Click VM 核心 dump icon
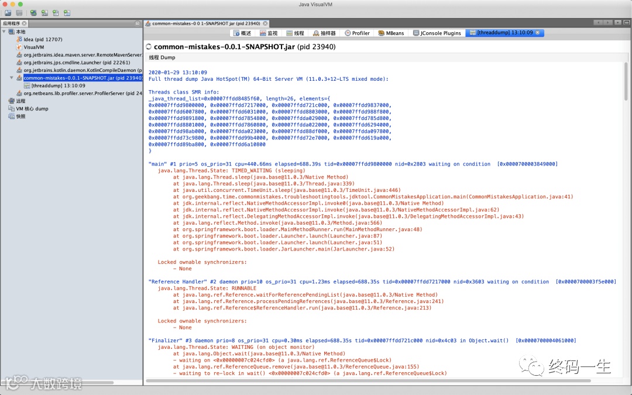Viewport: 632px width, 395px height. [x=11, y=108]
